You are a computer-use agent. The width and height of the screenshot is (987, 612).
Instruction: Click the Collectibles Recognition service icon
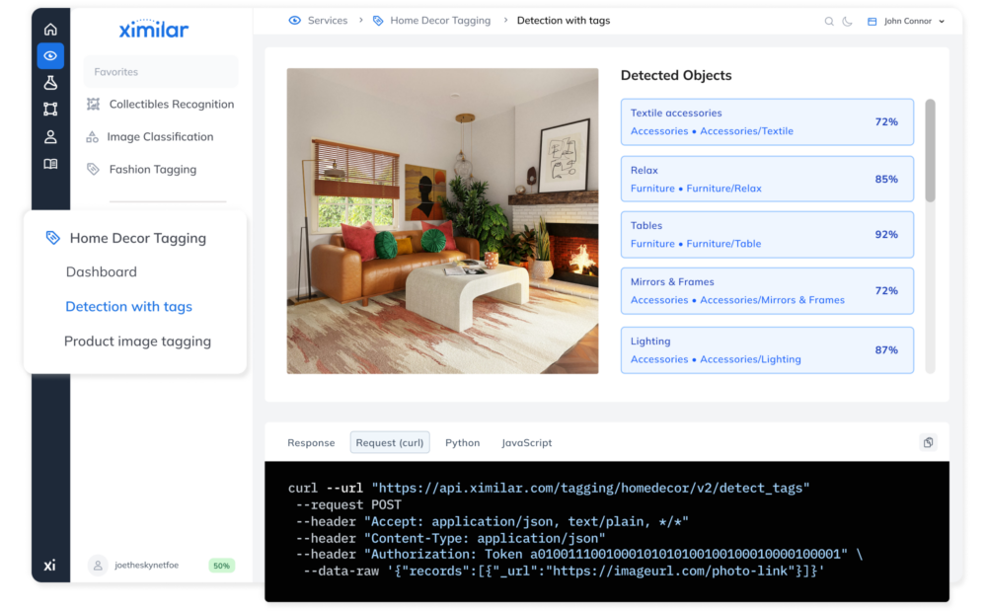pyautogui.click(x=93, y=104)
